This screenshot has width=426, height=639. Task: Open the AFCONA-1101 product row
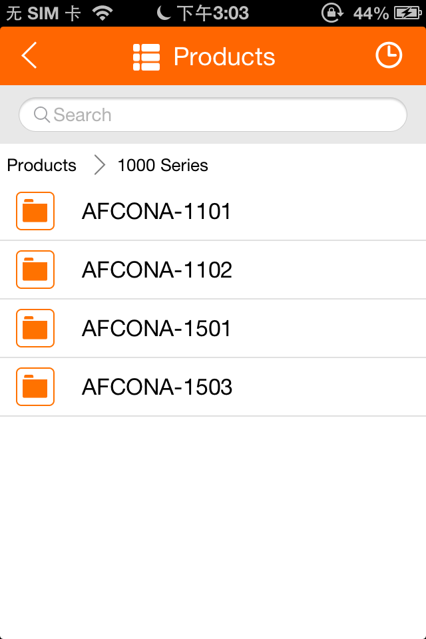point(213,211)
